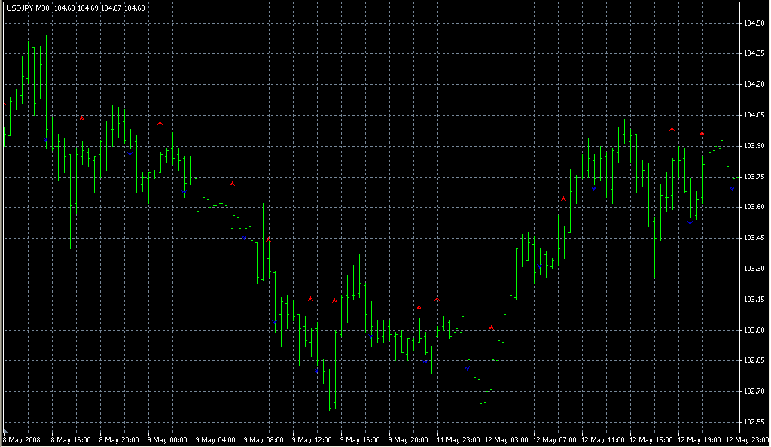Click the 102.55 price axis label
This screenshot has height=447, width=771.
(754, 422)
